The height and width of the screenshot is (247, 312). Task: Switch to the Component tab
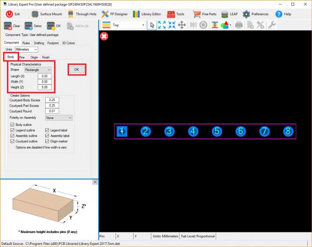(11, 43)
